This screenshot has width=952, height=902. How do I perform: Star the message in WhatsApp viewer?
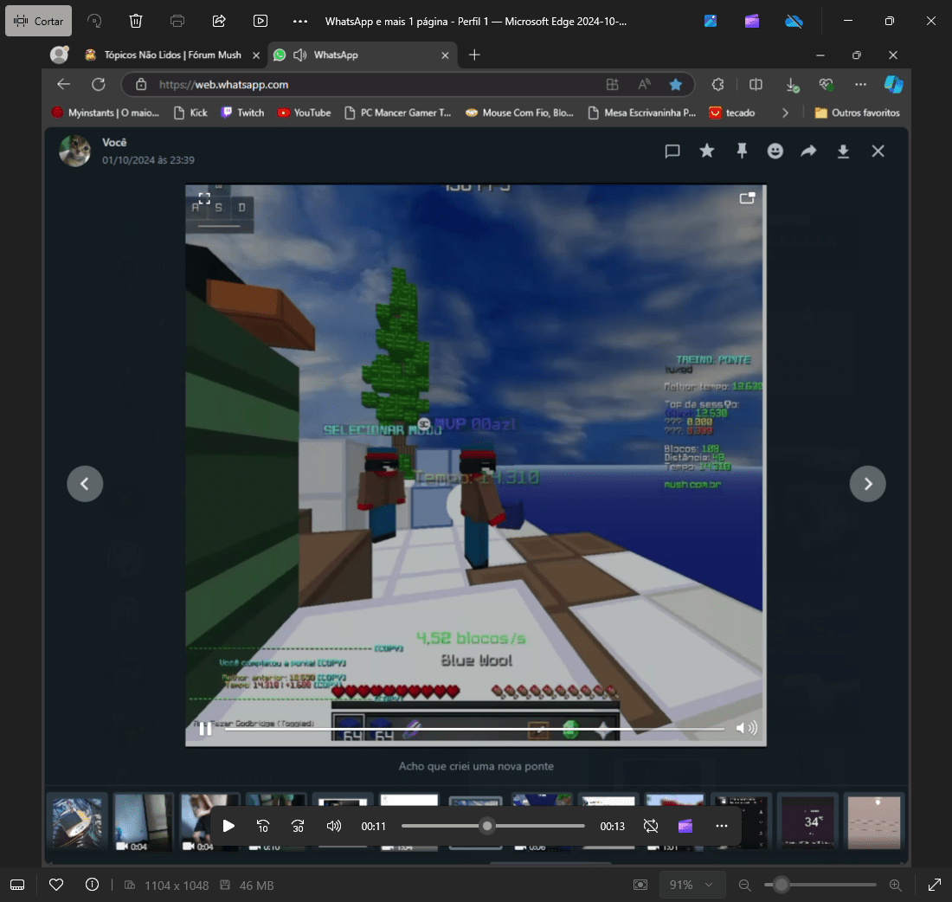click(x=707, y=151)
